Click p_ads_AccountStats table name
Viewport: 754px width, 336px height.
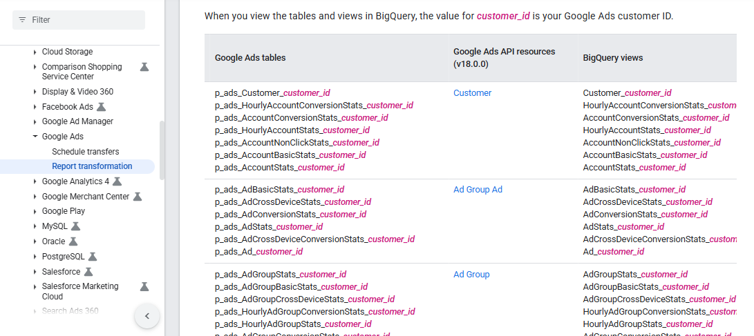coord(279,168)
